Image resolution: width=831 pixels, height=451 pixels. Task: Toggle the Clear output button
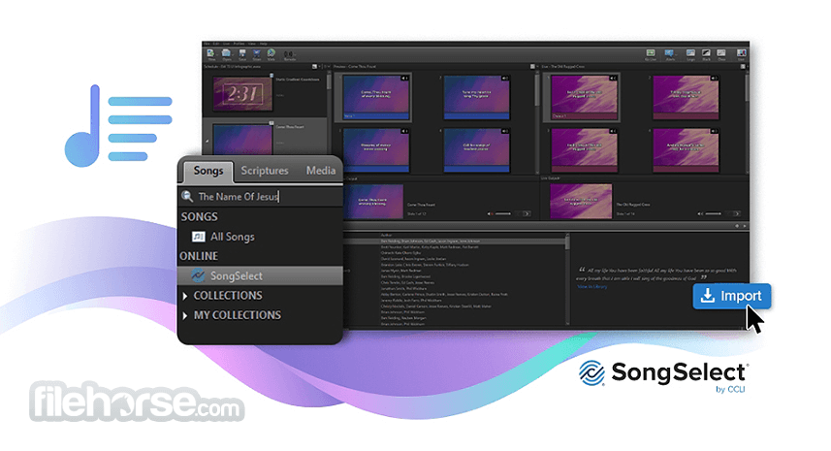click(x=721, y=53)
